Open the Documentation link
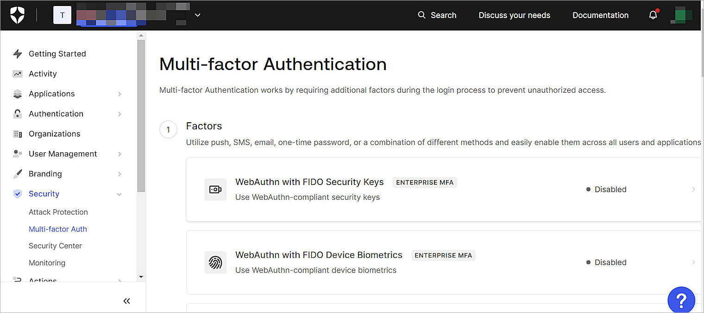Image resolution: width=704 pixels, height=313 pixels. coord(600,15)
